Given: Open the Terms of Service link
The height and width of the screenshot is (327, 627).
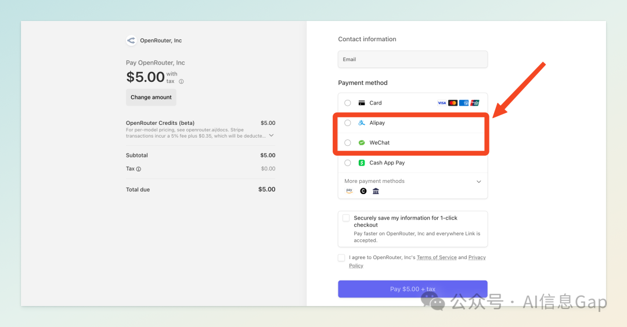Looking at the screenshot, I should point(437,257).
